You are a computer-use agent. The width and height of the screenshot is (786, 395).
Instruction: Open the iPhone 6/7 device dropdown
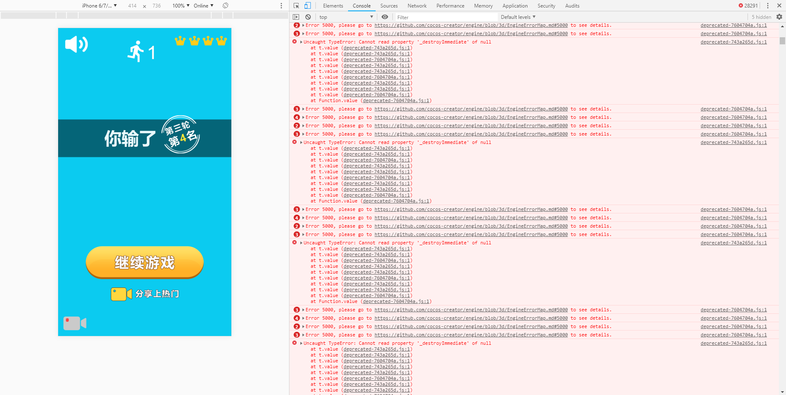(99, 5)
